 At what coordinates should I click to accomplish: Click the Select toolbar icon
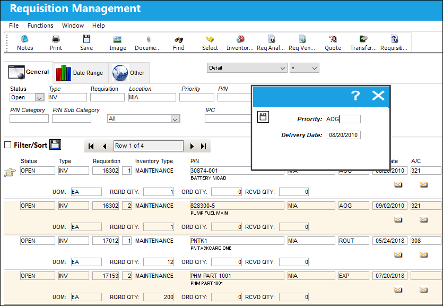210,42
